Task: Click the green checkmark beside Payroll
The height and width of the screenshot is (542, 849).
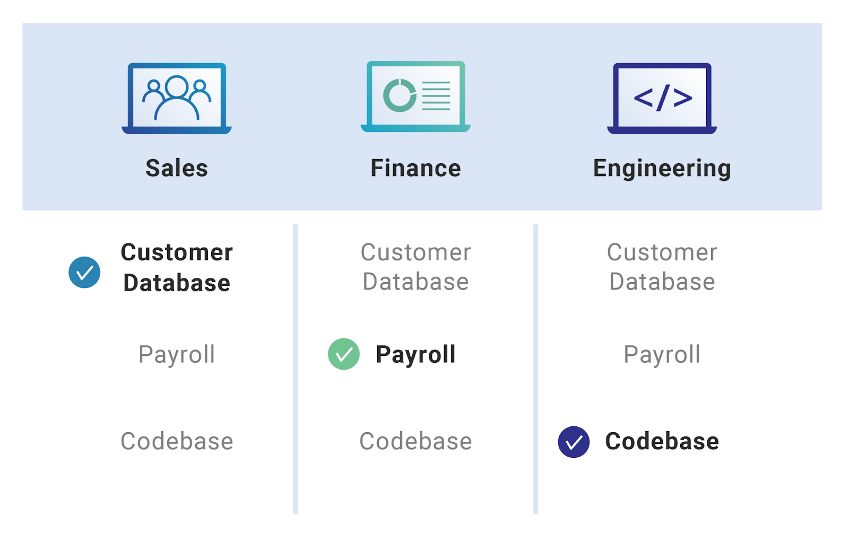Action: (x=344, y=354)
